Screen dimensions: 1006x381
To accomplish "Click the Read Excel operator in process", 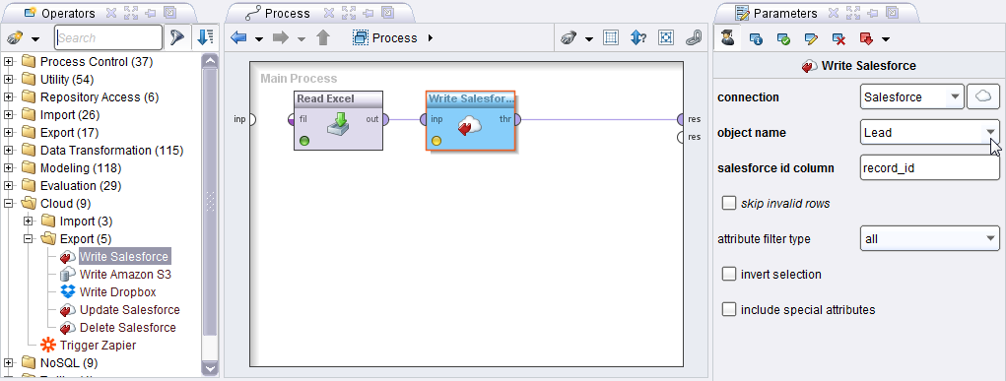I will 338,120.
